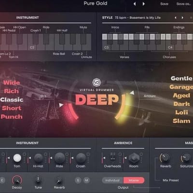Click the 'Fills' style section label
Screen dimensions: 193x193
tap(147, 28)
